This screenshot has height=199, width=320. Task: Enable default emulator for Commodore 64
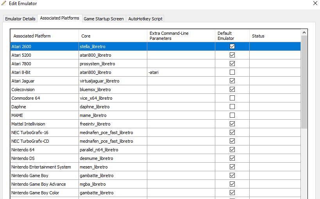tap(232, 98)
